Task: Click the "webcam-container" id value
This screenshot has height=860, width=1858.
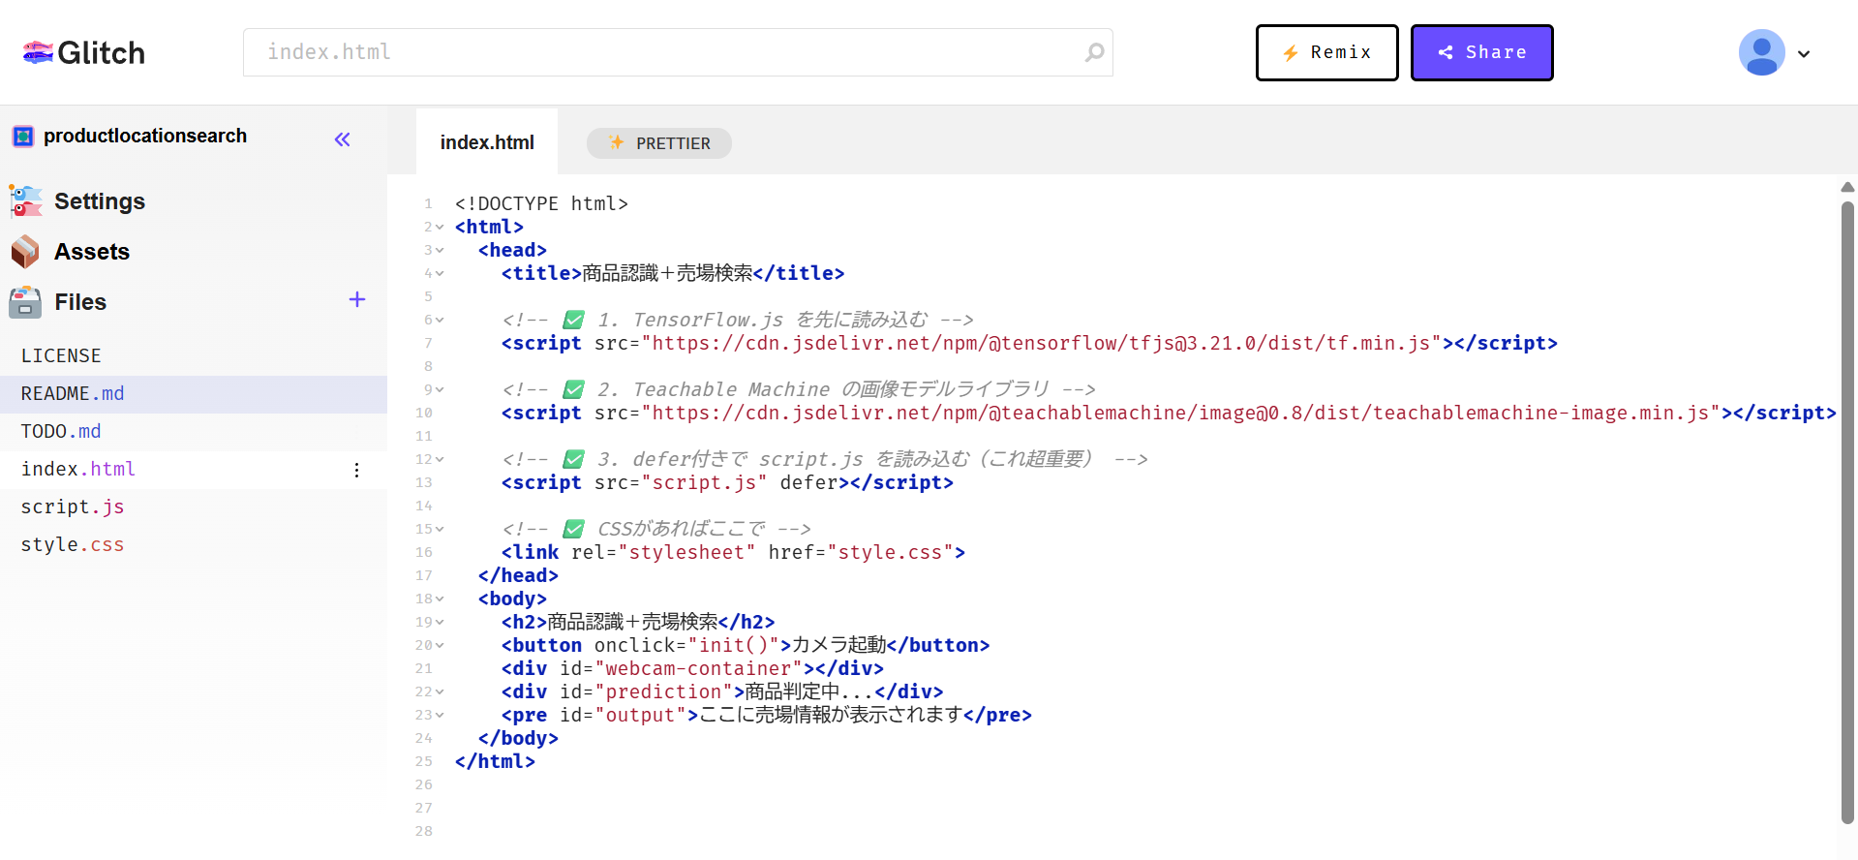Action: click(x=699, y=669)
